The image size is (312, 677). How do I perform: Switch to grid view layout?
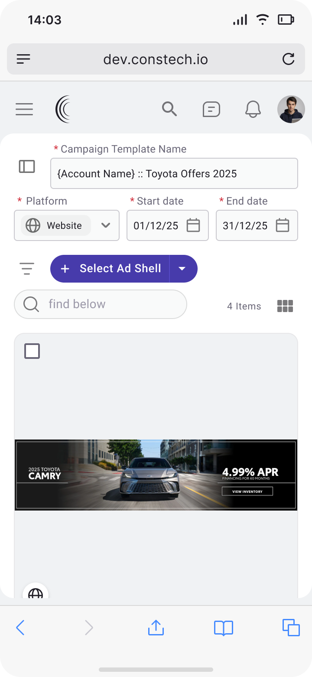pos(285,306)
